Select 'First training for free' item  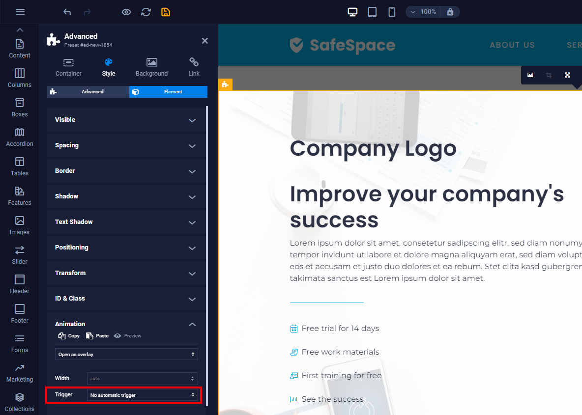coord(336,375)
